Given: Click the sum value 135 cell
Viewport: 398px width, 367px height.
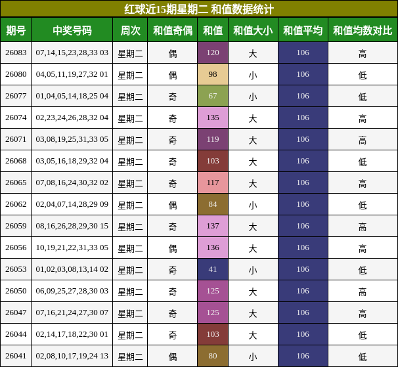Looking at the screenshot, I should point(213,118).
